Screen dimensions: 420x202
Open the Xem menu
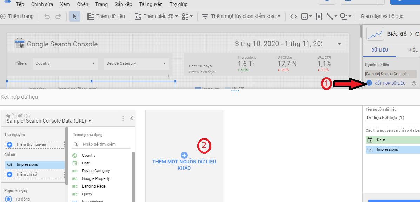(65, 4)
